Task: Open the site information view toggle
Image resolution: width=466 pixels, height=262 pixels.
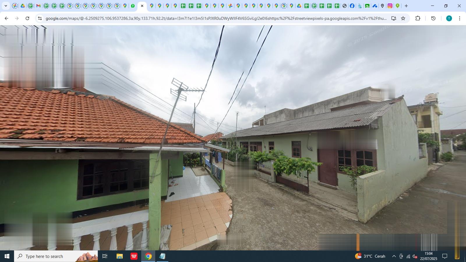Action: [x=39, y=18]
